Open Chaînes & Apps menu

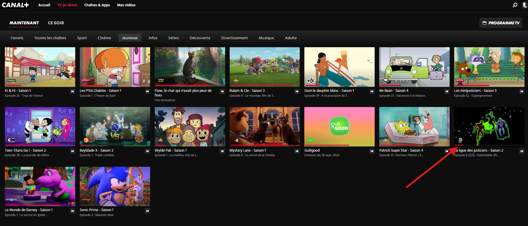click(x=97, y=5)
